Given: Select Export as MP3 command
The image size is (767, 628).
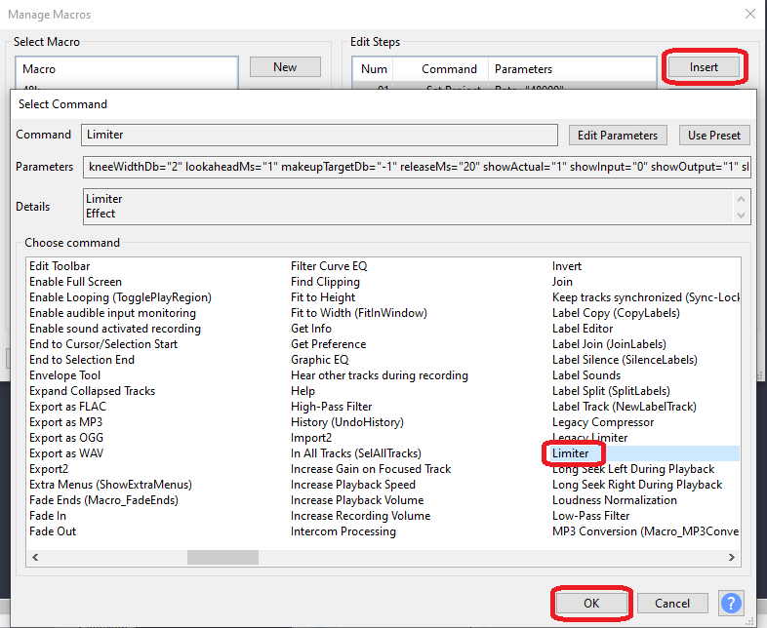Looking at the screenshot, I should pyautogui.click(x=65, y=422).
